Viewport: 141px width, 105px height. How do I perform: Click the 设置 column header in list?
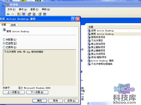[x=114, y=27]
